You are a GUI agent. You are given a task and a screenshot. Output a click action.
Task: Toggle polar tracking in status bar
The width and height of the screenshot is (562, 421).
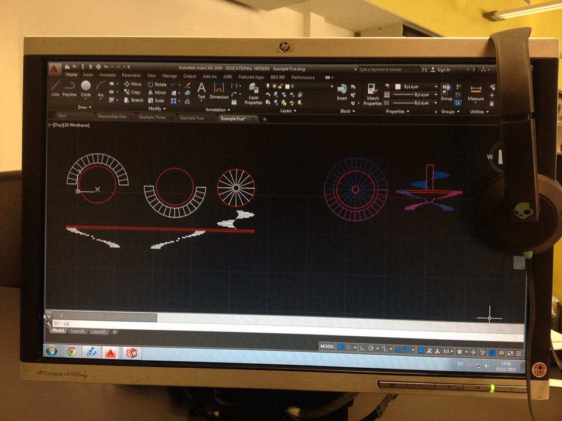click(371, 348)
